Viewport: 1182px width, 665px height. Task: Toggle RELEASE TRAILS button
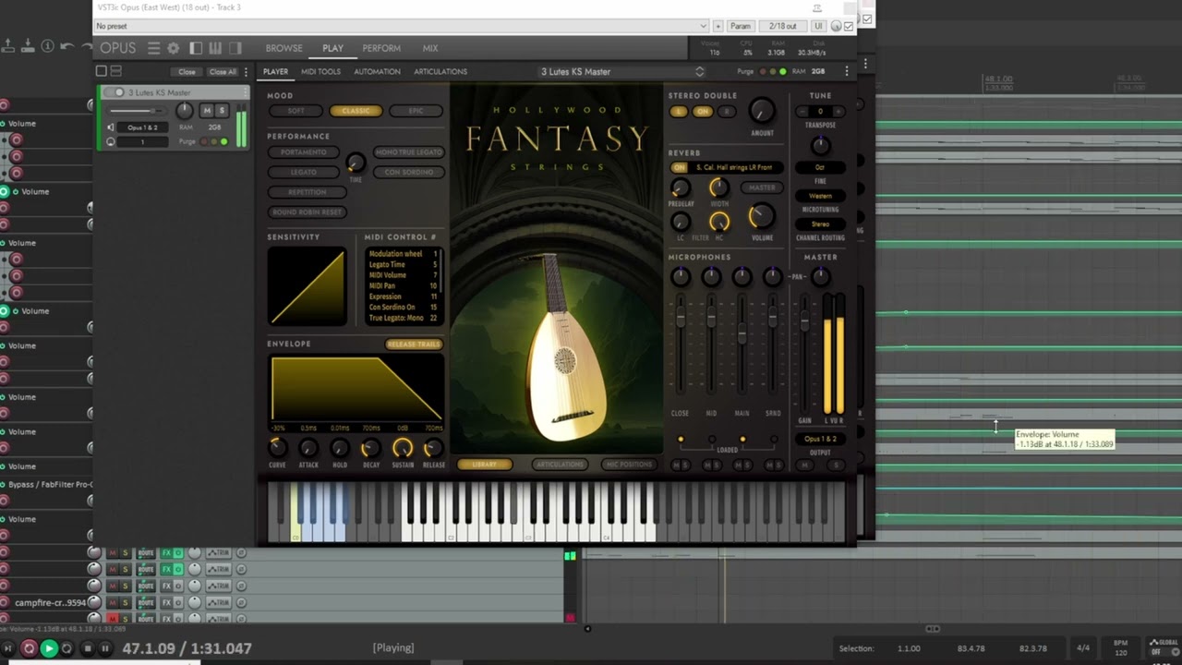tap(414, 345)
